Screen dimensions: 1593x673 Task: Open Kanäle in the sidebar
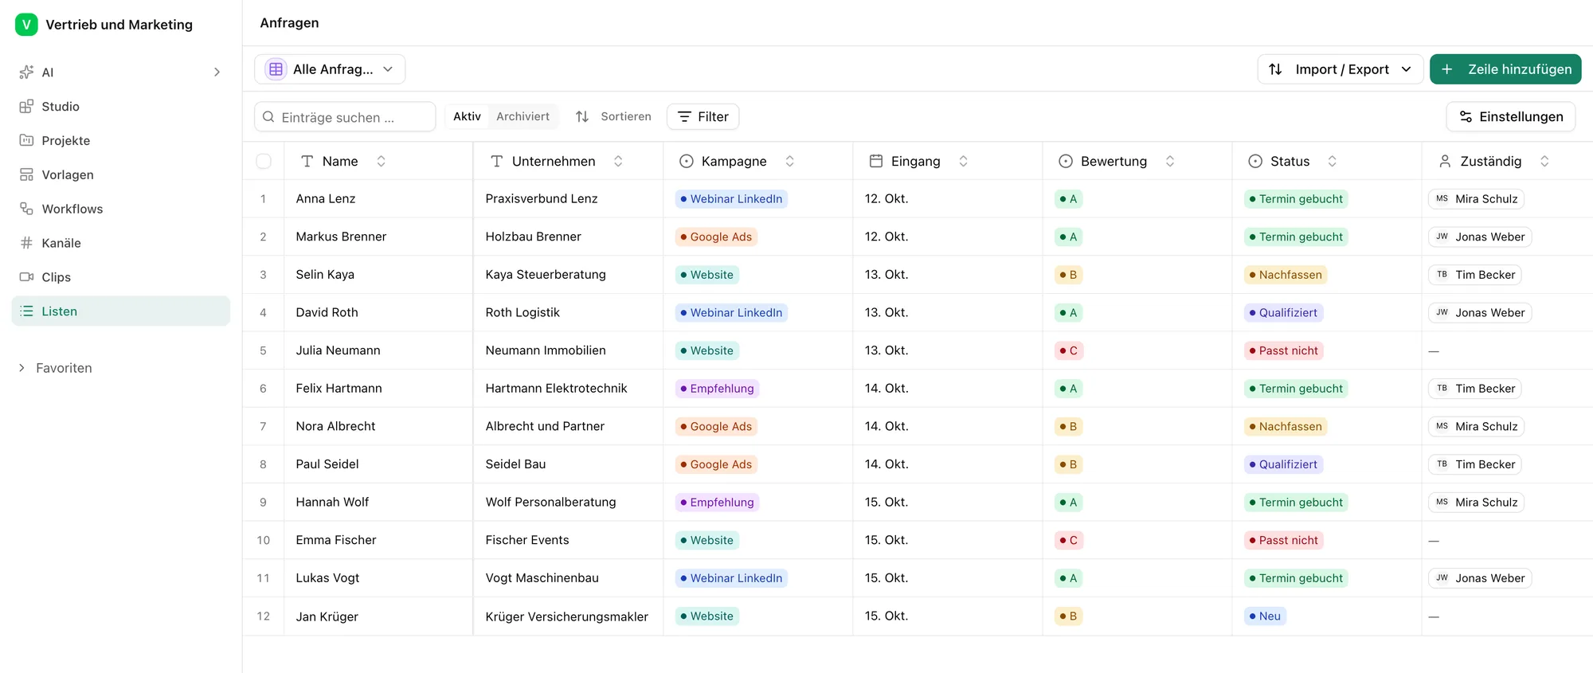(x=120, y=244)
